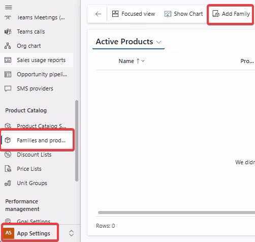This screenshot has height=242, width=255.
Task: Click the Sales usage reports chart icon
Action: coord(8,60)
